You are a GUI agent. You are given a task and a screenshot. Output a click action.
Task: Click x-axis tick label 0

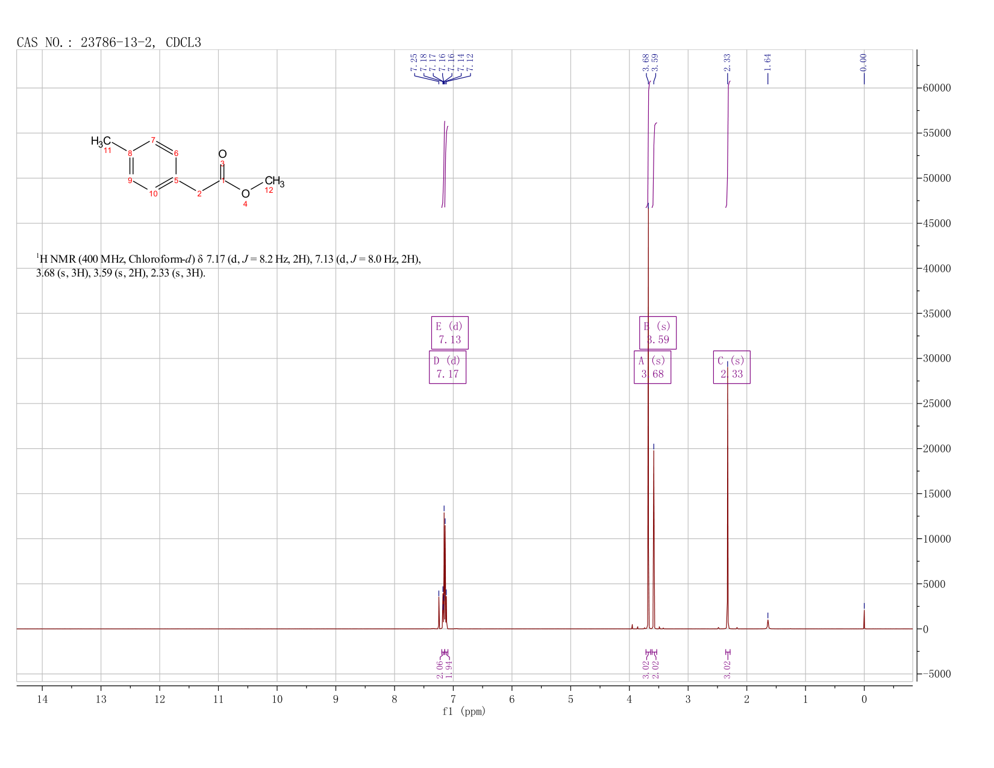click(864, 699)
